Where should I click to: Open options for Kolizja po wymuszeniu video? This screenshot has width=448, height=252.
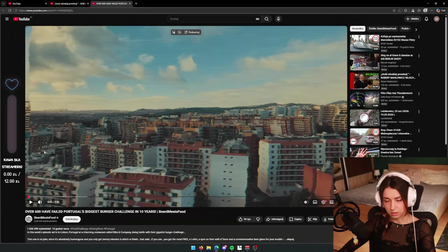coord(419,37)
